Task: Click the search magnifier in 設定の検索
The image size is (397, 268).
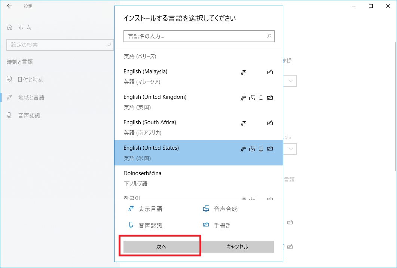Action: click(109, 45)
